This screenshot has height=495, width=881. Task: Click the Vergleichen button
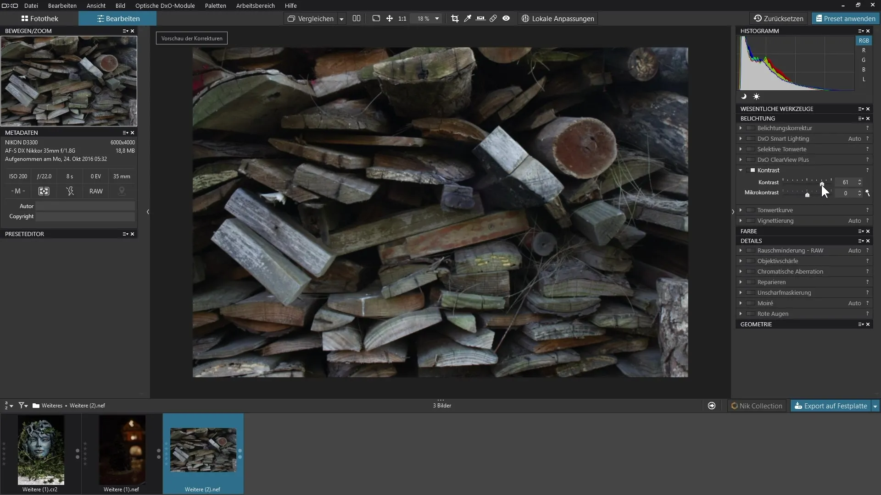(311, 19)
